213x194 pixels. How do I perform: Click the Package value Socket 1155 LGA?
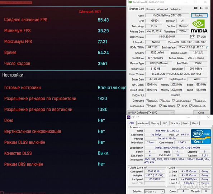point(167,138)
